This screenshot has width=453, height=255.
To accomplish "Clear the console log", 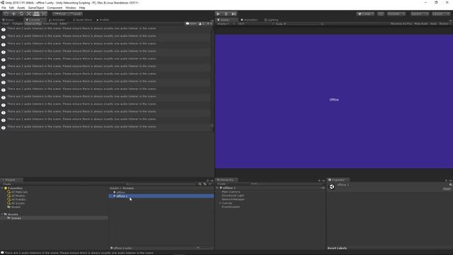I will tap(6, 23).
